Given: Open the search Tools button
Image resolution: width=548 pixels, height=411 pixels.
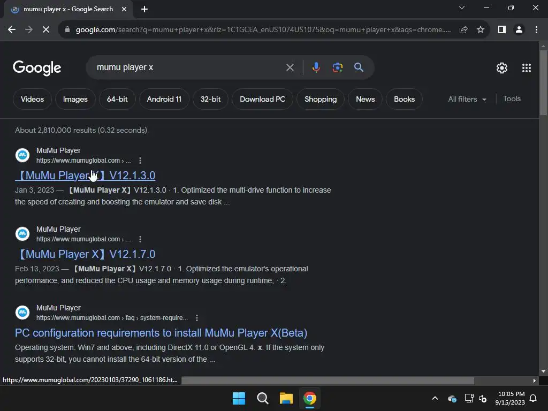Looking at the screenshot, I should point(512,99).
